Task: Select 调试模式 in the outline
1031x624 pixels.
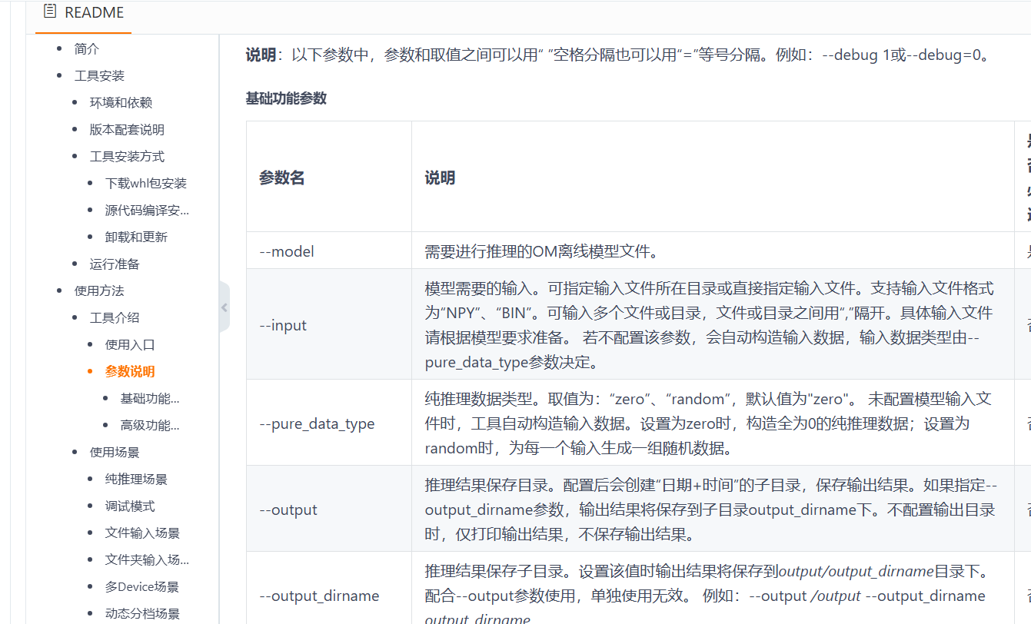Action: (130, 506)
